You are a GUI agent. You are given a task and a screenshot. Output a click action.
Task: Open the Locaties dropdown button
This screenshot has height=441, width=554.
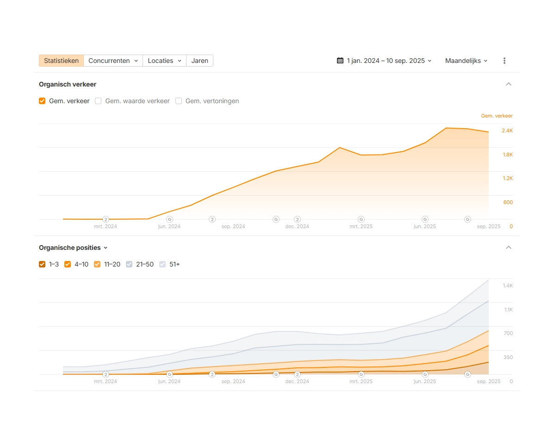point(164,61)
